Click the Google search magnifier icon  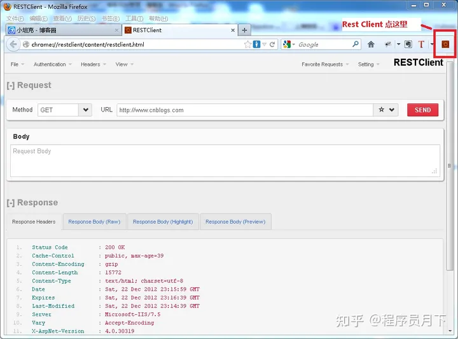tap(355, 44)
